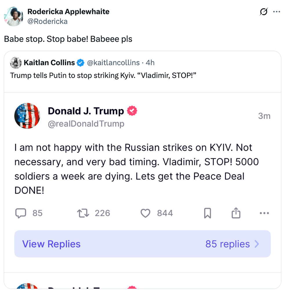Viewport: 287px width, 296px height.
Task: Click Donald J. Trump's verified badge
Action: pos(132,111)
